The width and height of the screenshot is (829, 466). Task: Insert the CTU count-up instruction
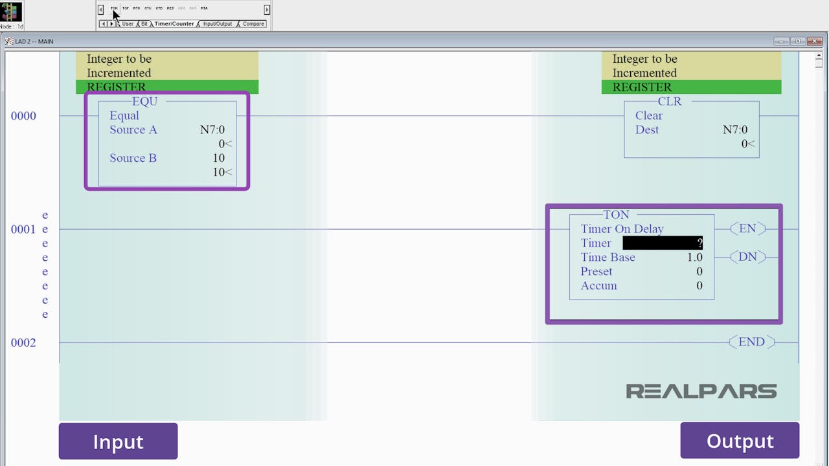(x=148, y=8)
